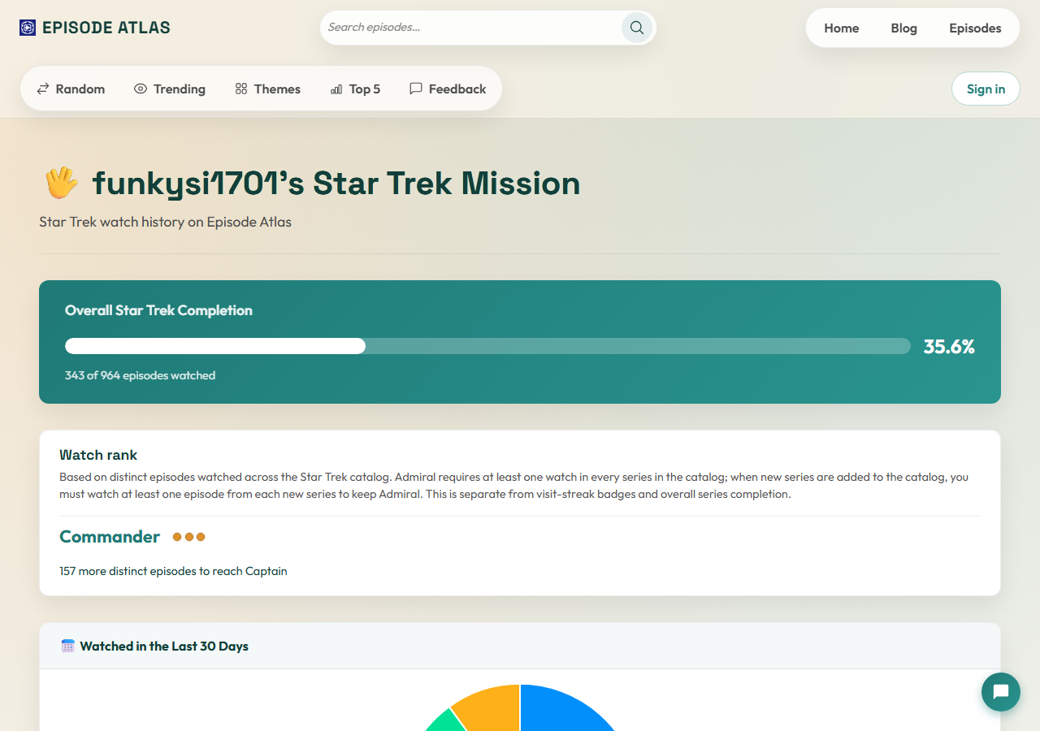Click the Watch rank heading

[x=98, y=455]
